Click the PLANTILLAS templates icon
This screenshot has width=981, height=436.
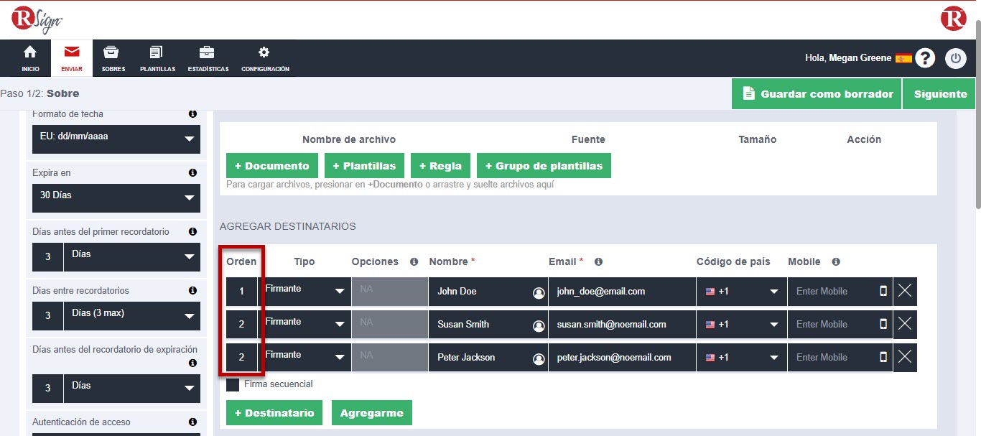point(157,57)
